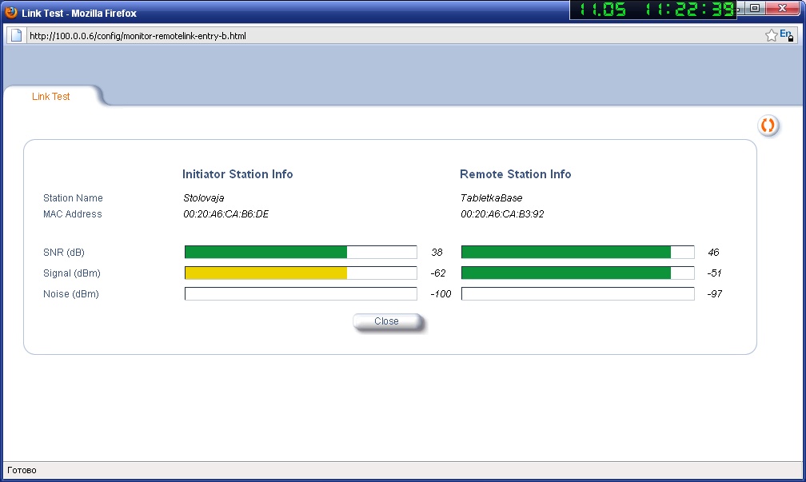Viewport: 806px width, 482px height.
Task: Click the Remote Station Info heading
Action: (516, 174)
